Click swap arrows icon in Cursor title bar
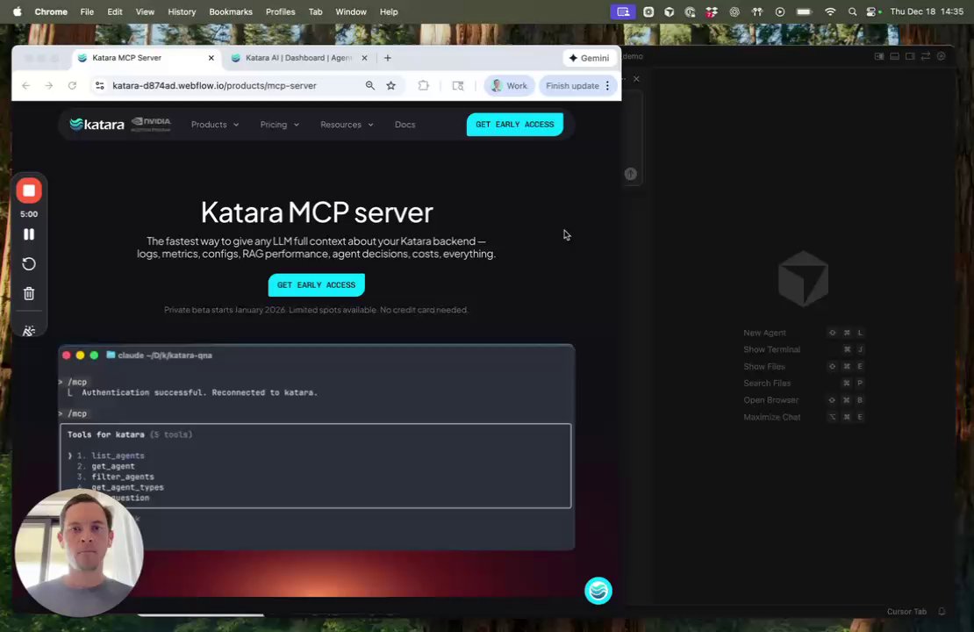This screenshot has height=632, width=974. pos(925,56)
